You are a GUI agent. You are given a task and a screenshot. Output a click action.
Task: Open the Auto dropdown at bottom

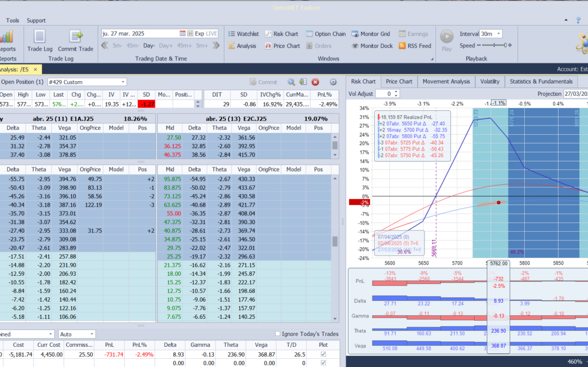91,334
